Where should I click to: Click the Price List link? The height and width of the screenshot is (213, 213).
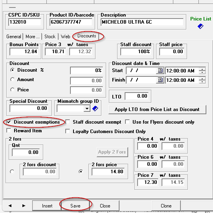(x=201, y=19)
